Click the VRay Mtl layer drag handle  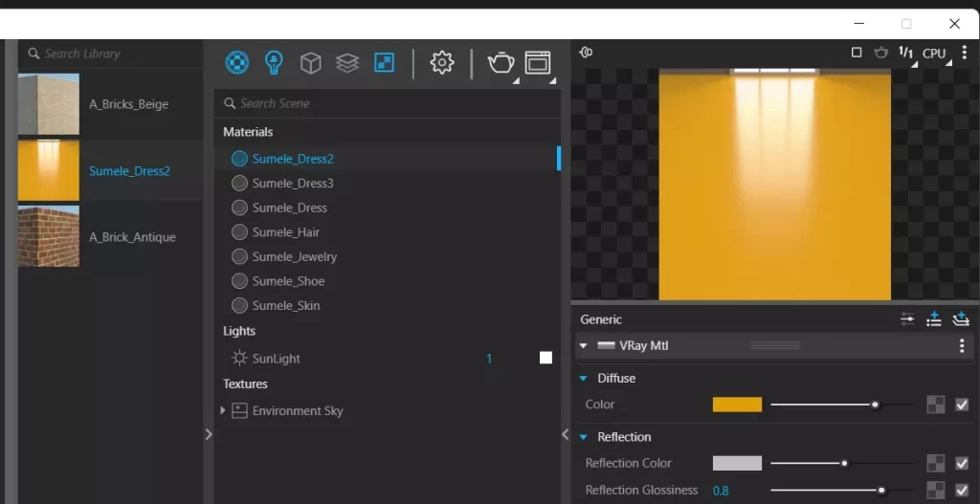[x=774, y=345]
